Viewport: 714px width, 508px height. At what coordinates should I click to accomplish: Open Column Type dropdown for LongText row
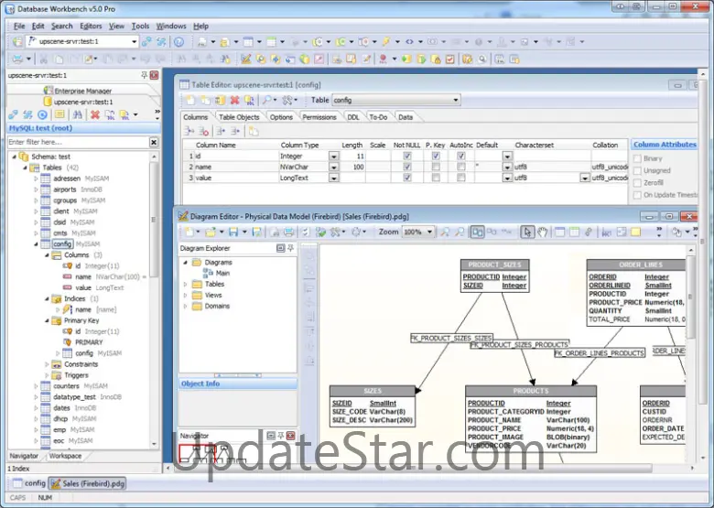tap(334, 178)
